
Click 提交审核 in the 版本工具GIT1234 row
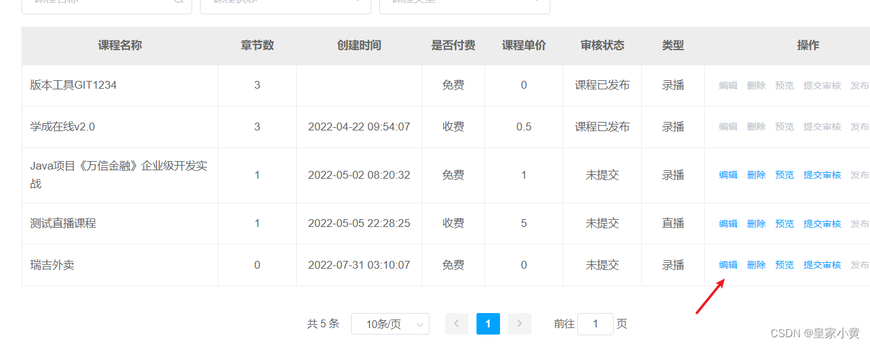(x=822, y=85)
